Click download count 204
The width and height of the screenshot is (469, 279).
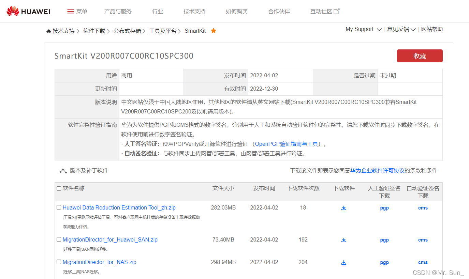click(303, 262)
